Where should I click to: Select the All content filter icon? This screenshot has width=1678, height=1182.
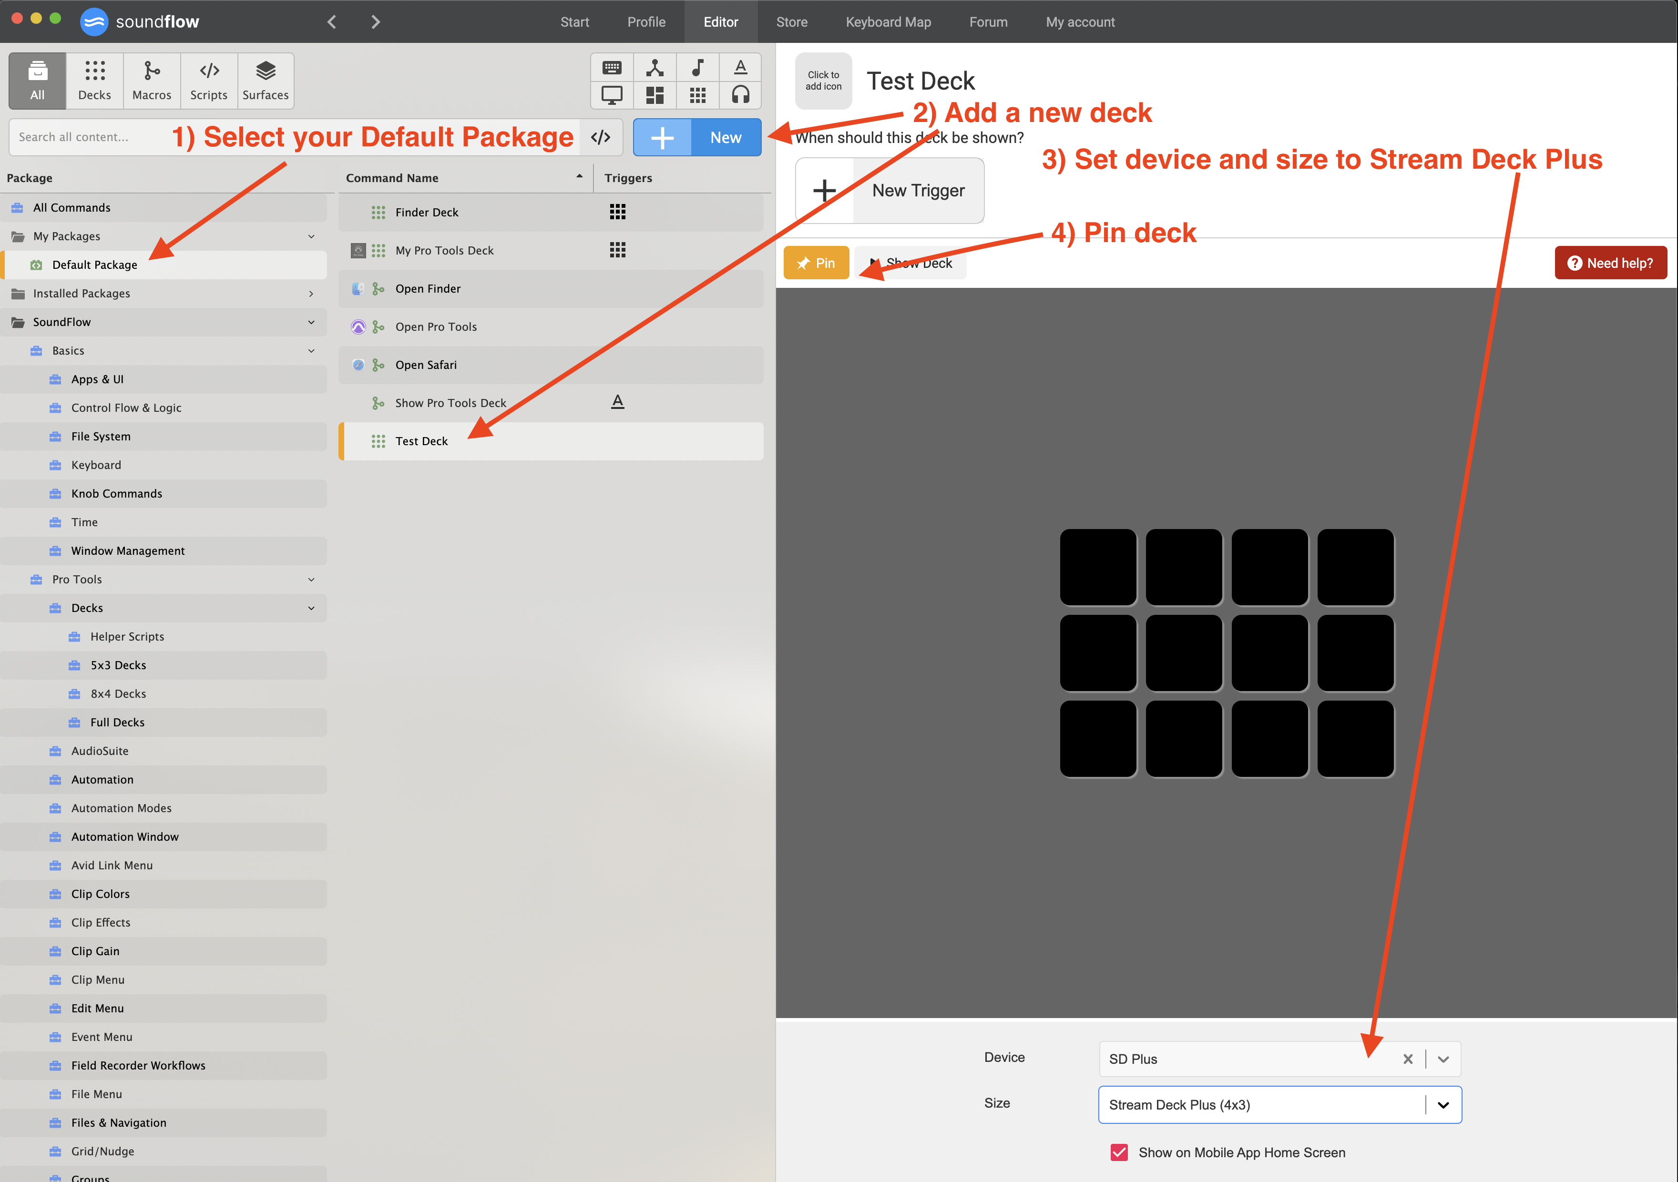37,81
